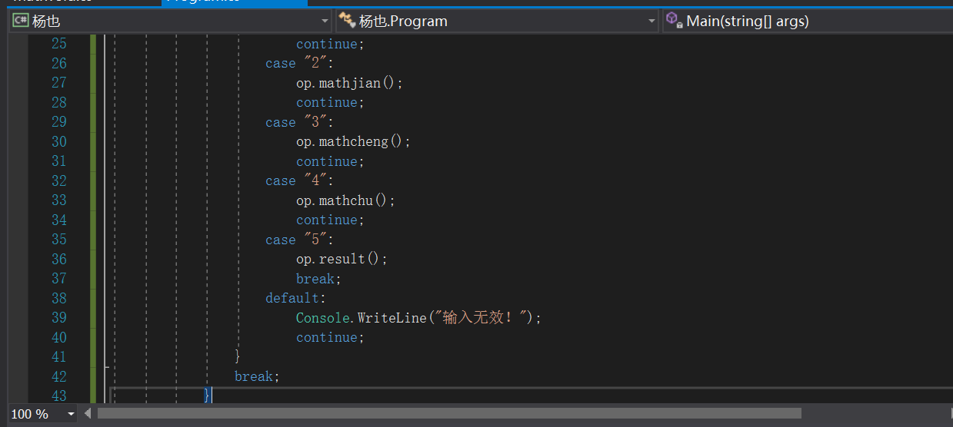Open the Main(string[] args) member dropdown

pos(807,21)
